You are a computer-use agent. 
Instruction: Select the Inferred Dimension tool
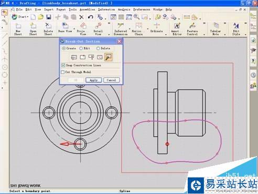click(121, 29)
